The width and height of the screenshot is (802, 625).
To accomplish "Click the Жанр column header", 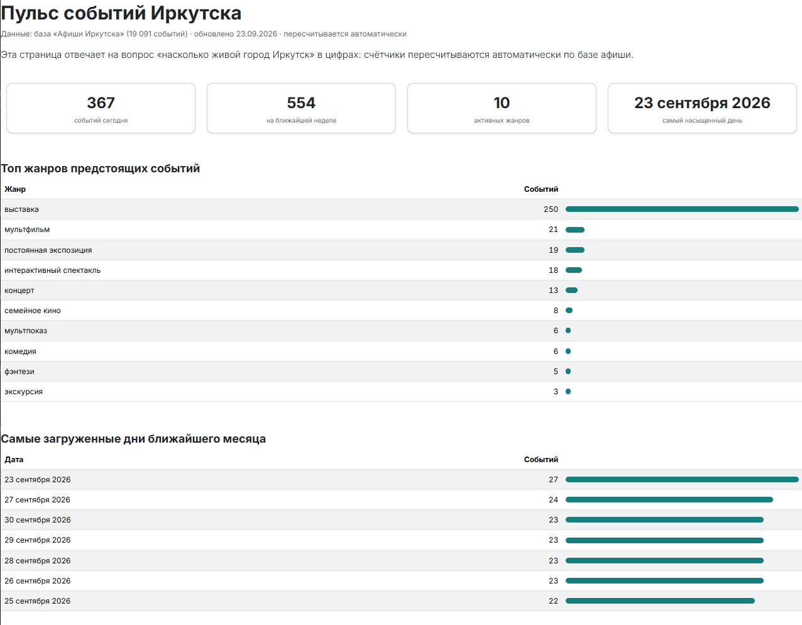I will [x=15, y=189].
